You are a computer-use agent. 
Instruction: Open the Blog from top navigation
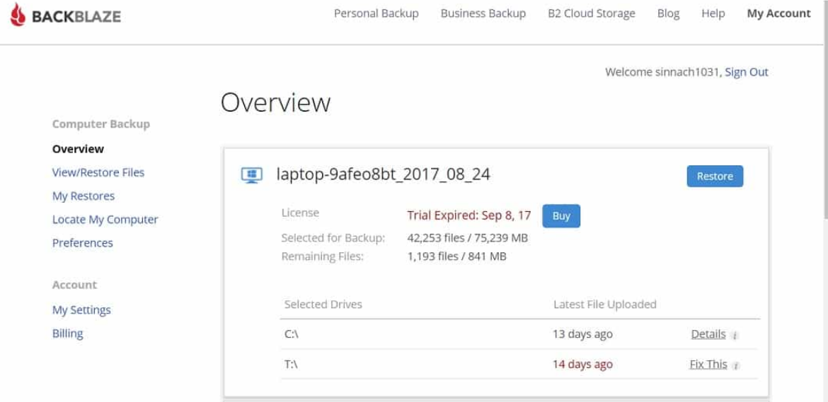tap(668, 13)
